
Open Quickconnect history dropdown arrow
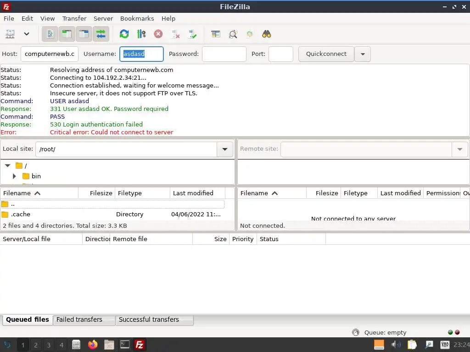pos(363,54)
